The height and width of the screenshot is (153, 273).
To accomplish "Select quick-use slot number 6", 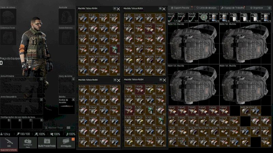I will tap(16, 124).
